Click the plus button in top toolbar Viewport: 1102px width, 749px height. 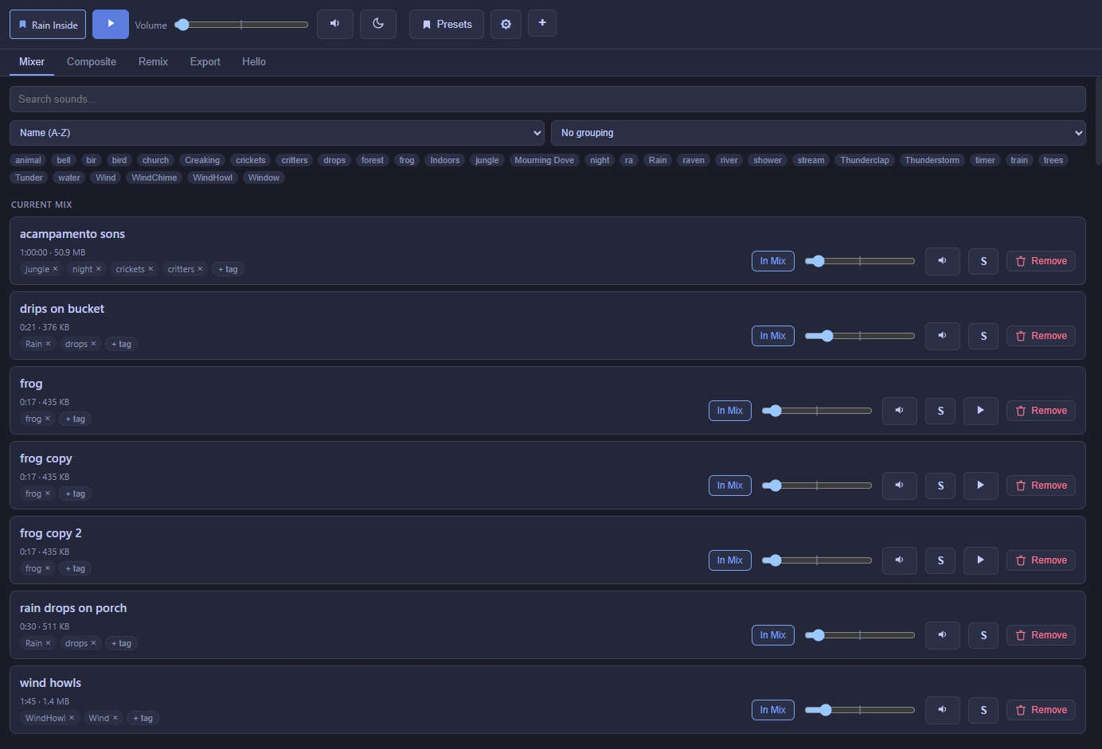point(542,23)
